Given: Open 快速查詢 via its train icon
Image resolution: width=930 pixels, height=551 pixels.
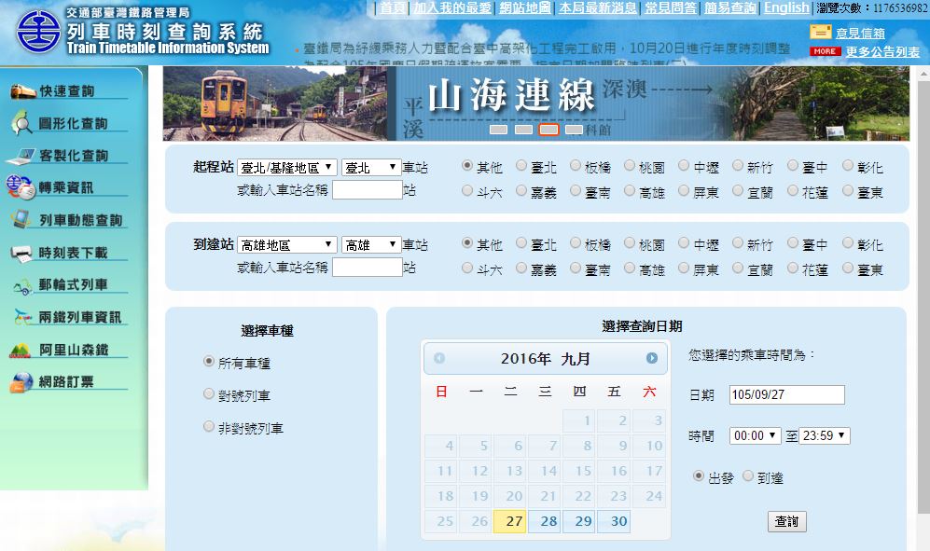Looking at the screenshot, I should click(x=23, y=90).
